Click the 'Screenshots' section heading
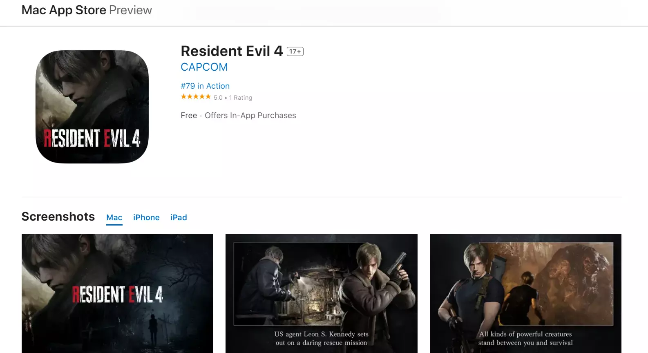The width and height of the screenshot is (648, 353). coord(58,217)
